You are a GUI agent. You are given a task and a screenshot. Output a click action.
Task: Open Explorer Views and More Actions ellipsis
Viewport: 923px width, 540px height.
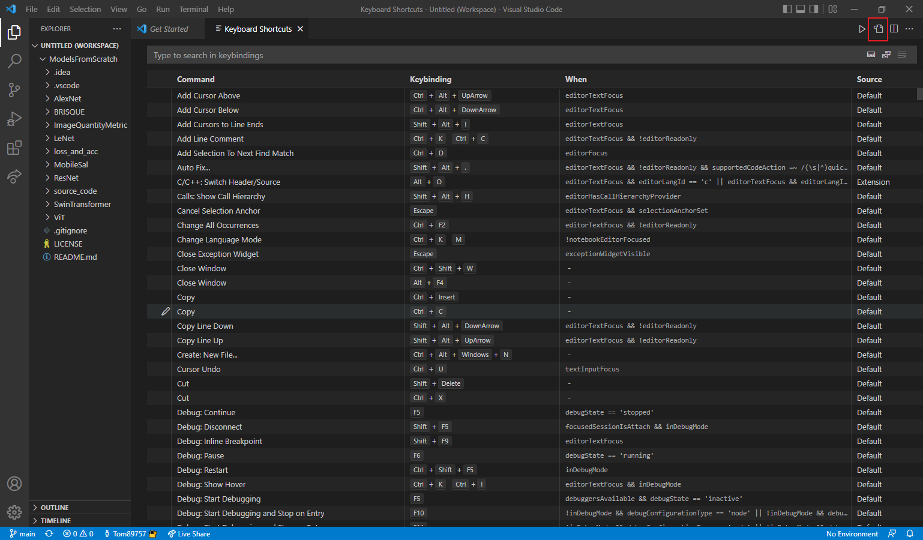tap(117, 29)
